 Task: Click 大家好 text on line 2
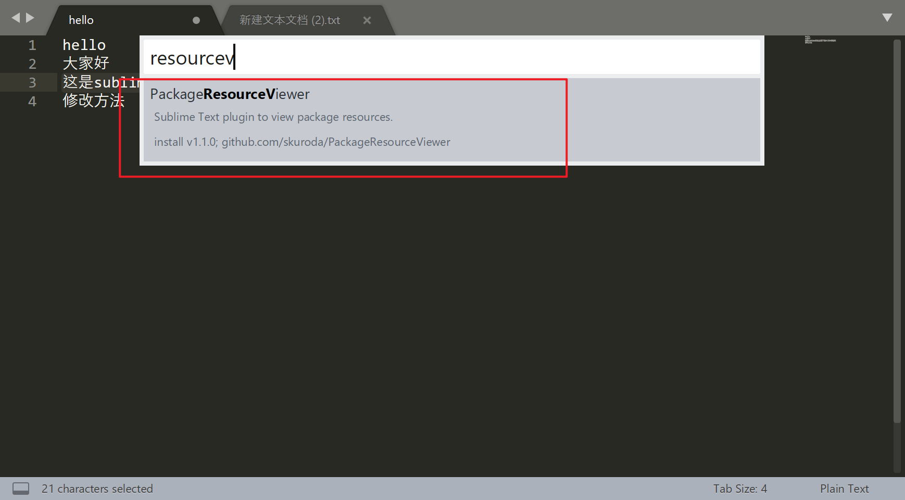[x=86, y=64]
